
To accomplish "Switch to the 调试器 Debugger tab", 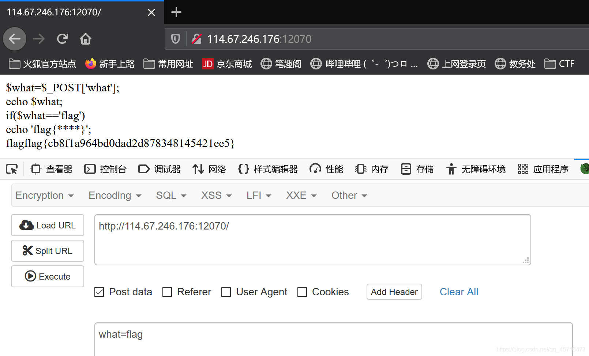I will 160,169.
